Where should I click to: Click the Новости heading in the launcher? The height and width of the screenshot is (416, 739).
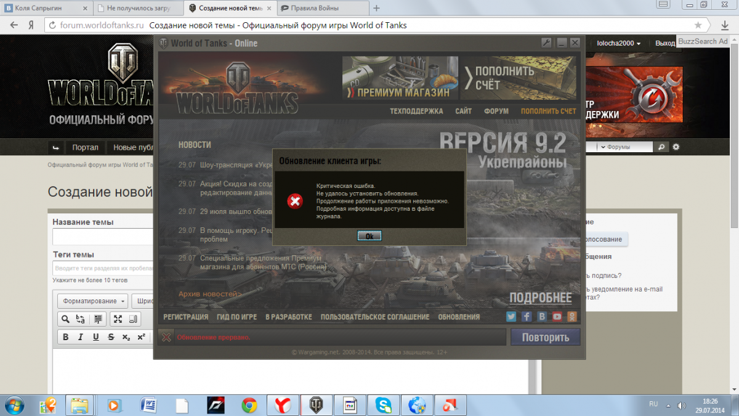pos(195,145)
